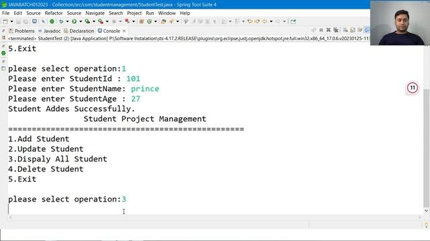Open the Refactor menu
This screenshot has height=241, width=430.
coord(54,13)
